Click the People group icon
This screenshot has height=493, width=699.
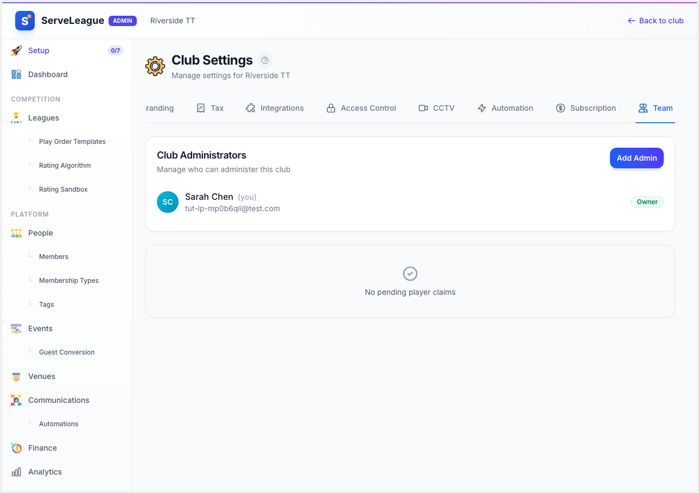coord(16,233)
